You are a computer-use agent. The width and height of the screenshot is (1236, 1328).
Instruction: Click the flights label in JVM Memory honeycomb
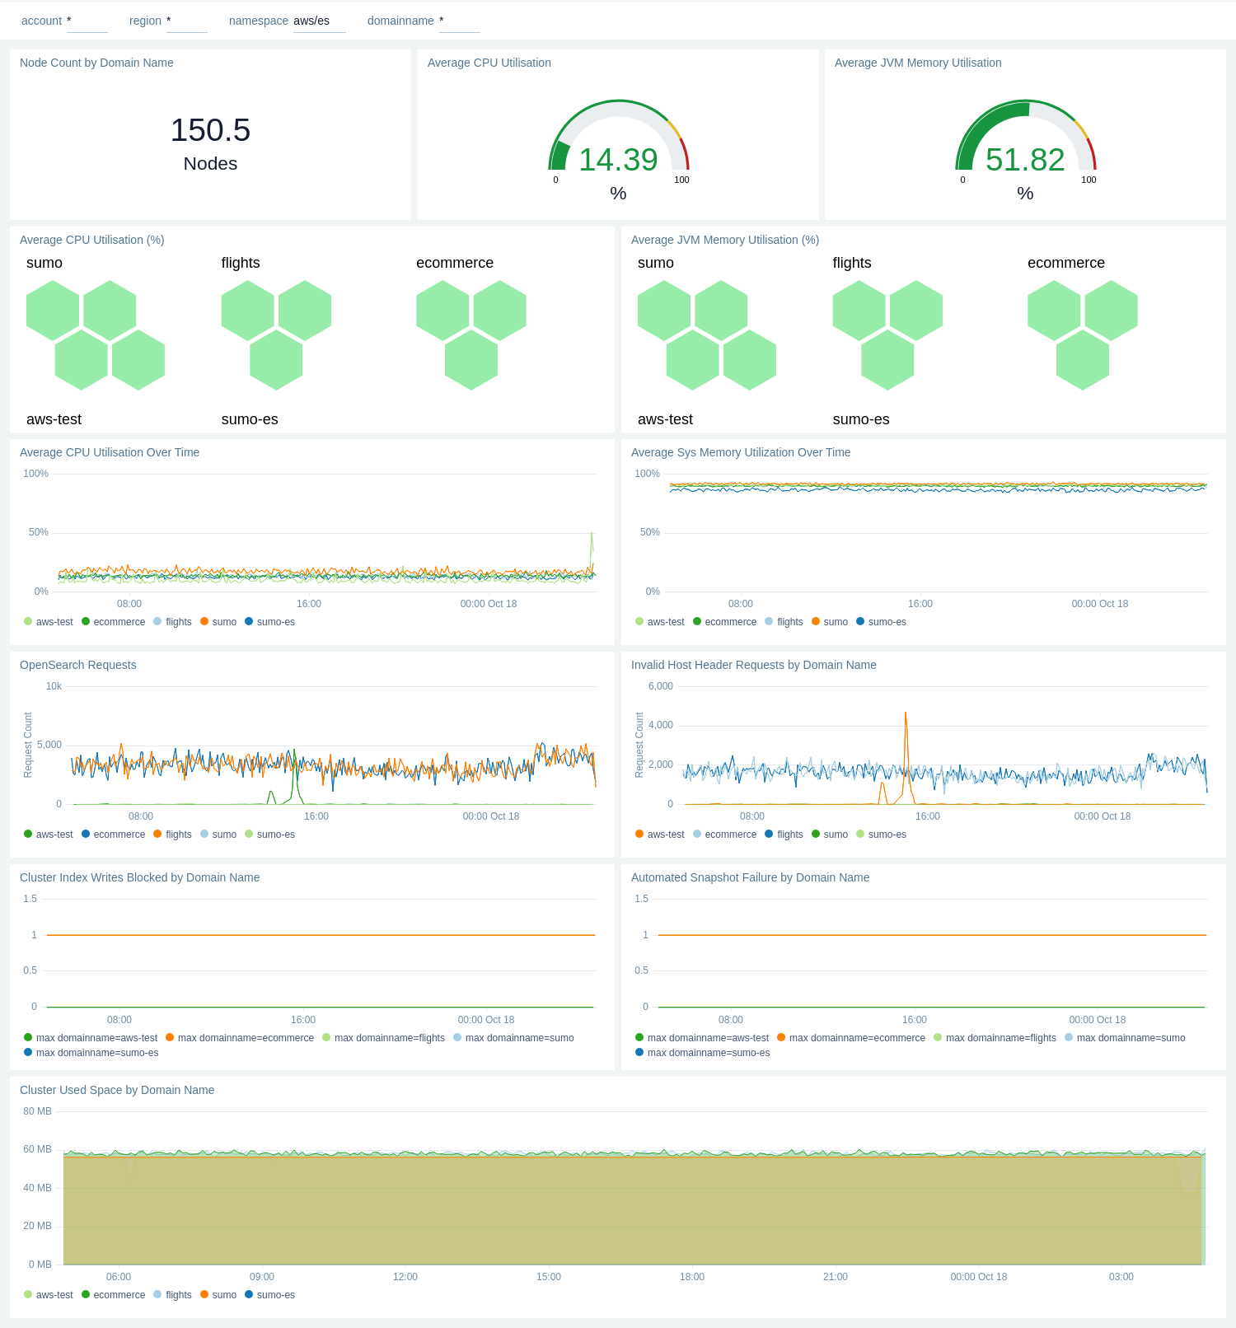pos(852,263)
